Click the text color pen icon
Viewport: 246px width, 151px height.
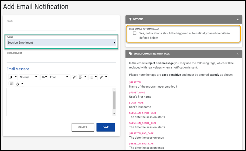pos(75,77)
